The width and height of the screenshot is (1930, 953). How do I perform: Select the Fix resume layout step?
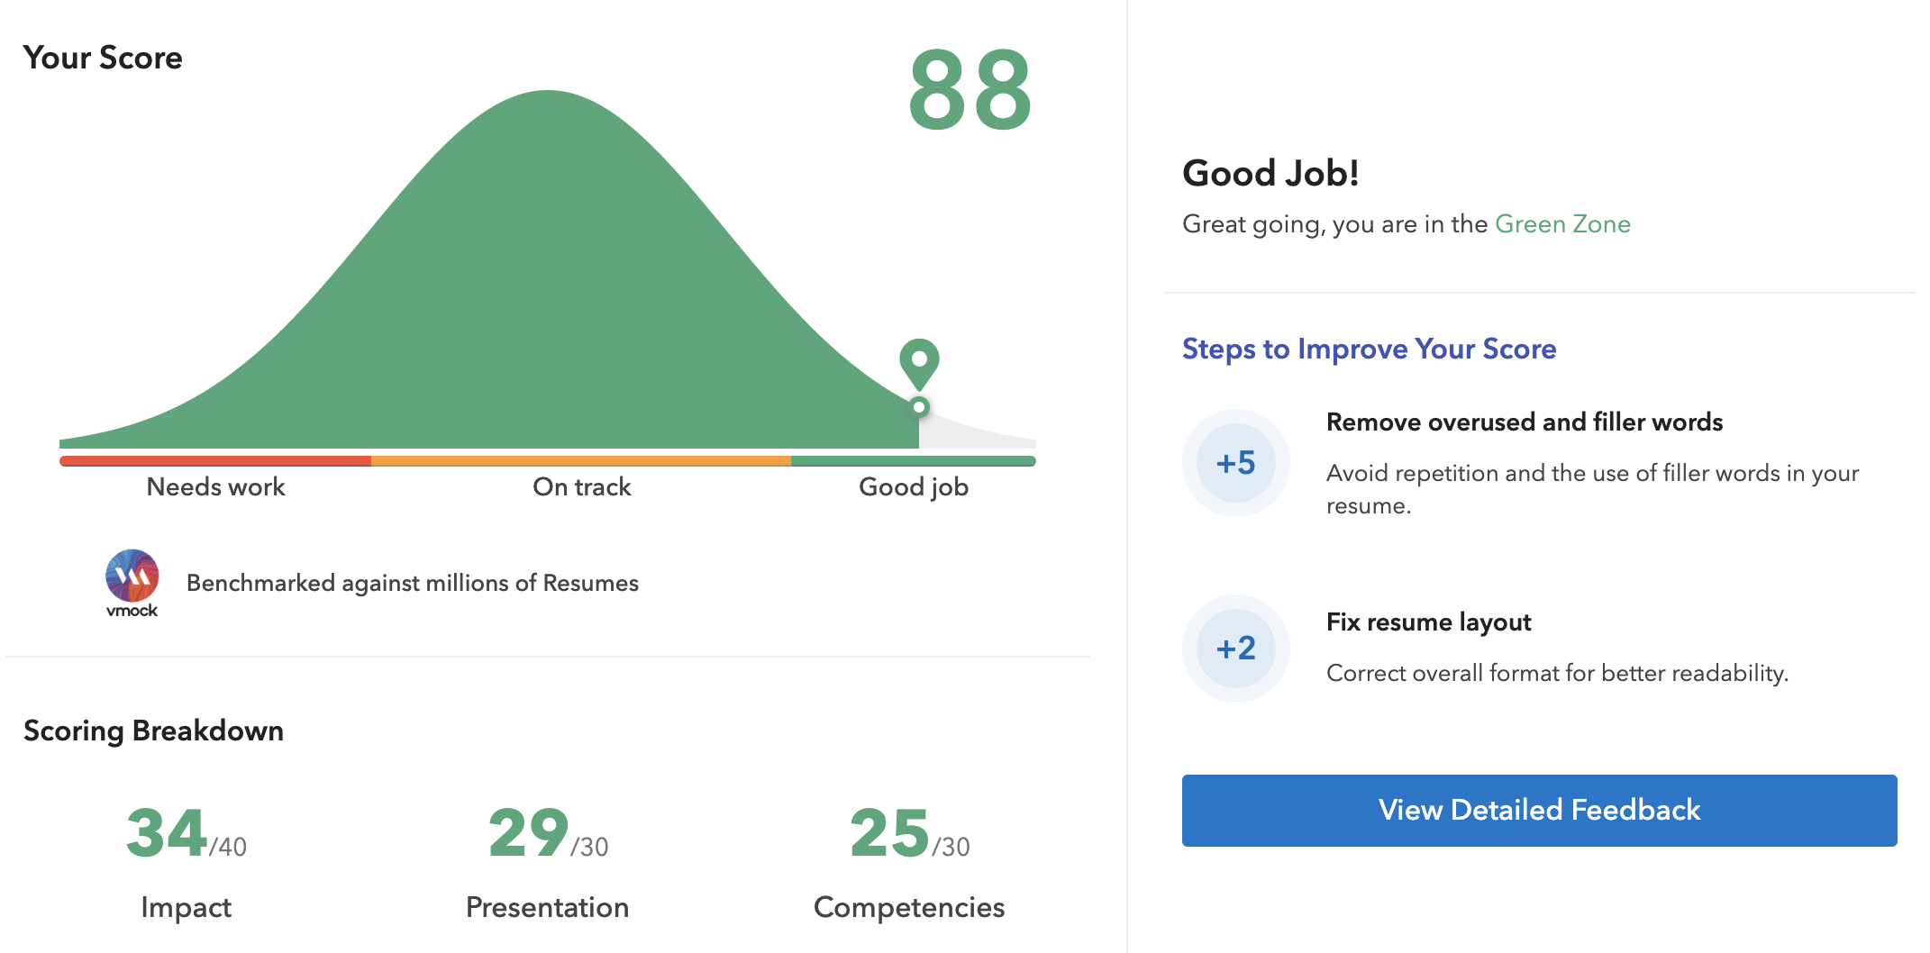pyautogui.click(x=1428, y=622)
